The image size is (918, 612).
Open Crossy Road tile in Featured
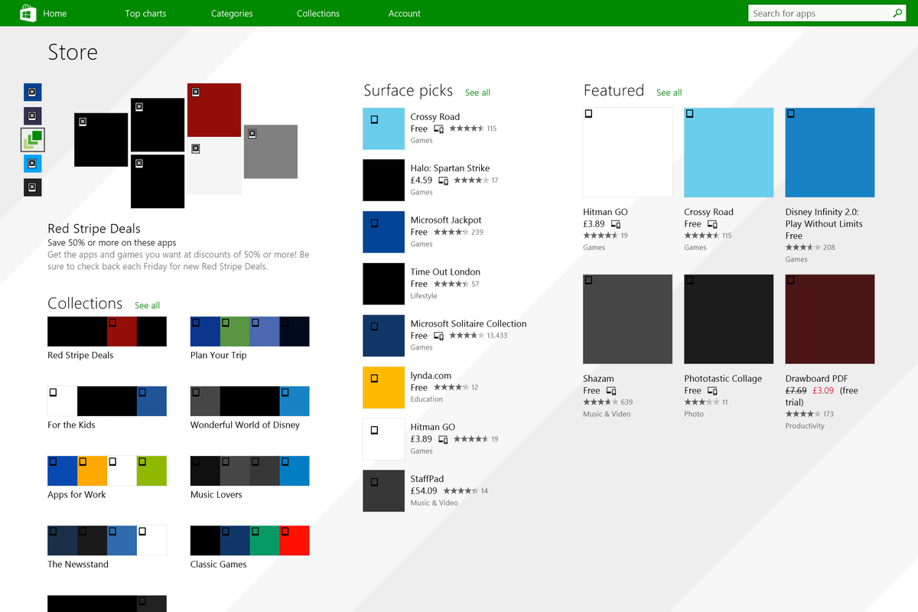click(729, 152)
